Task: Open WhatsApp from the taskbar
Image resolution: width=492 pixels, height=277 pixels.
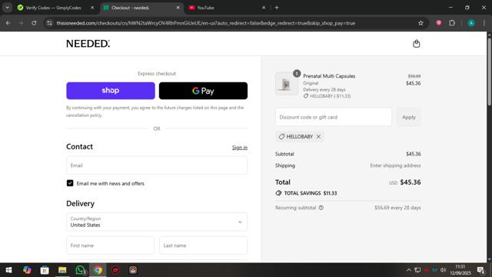Action: click(x=80, y=270)
